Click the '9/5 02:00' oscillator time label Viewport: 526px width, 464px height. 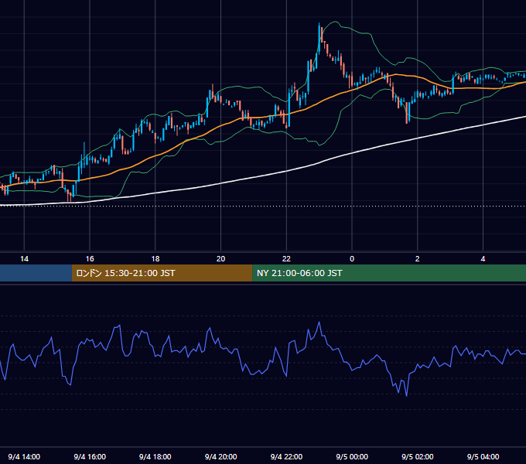tap(417, 456)
